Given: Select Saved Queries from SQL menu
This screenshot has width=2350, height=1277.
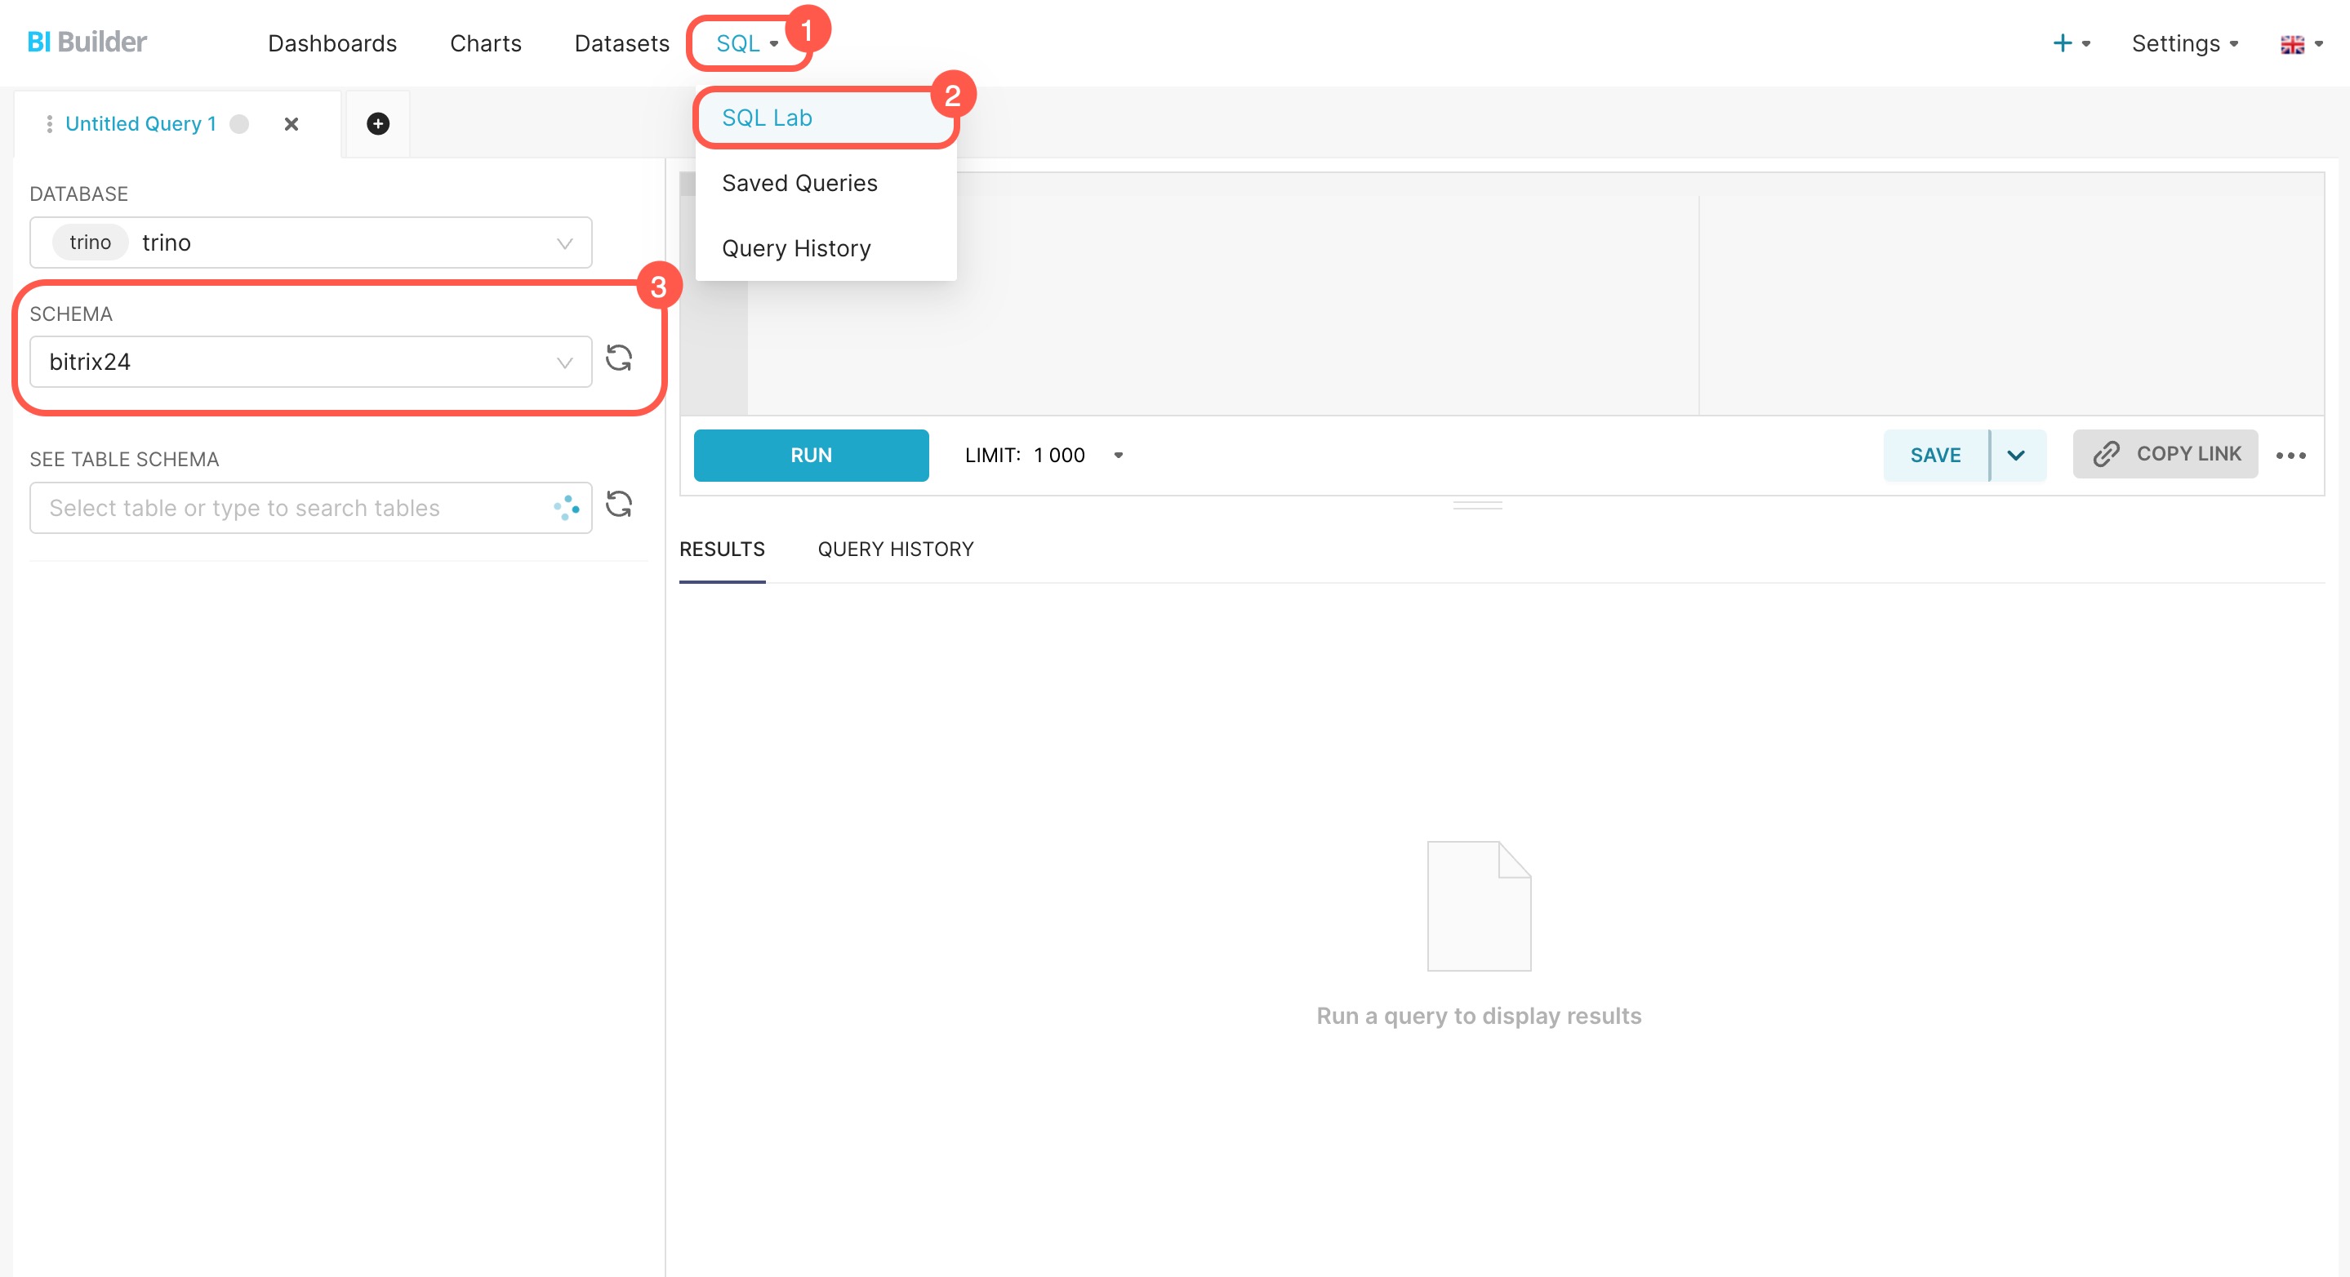Looking at the screenshot, I should point(799,184).
